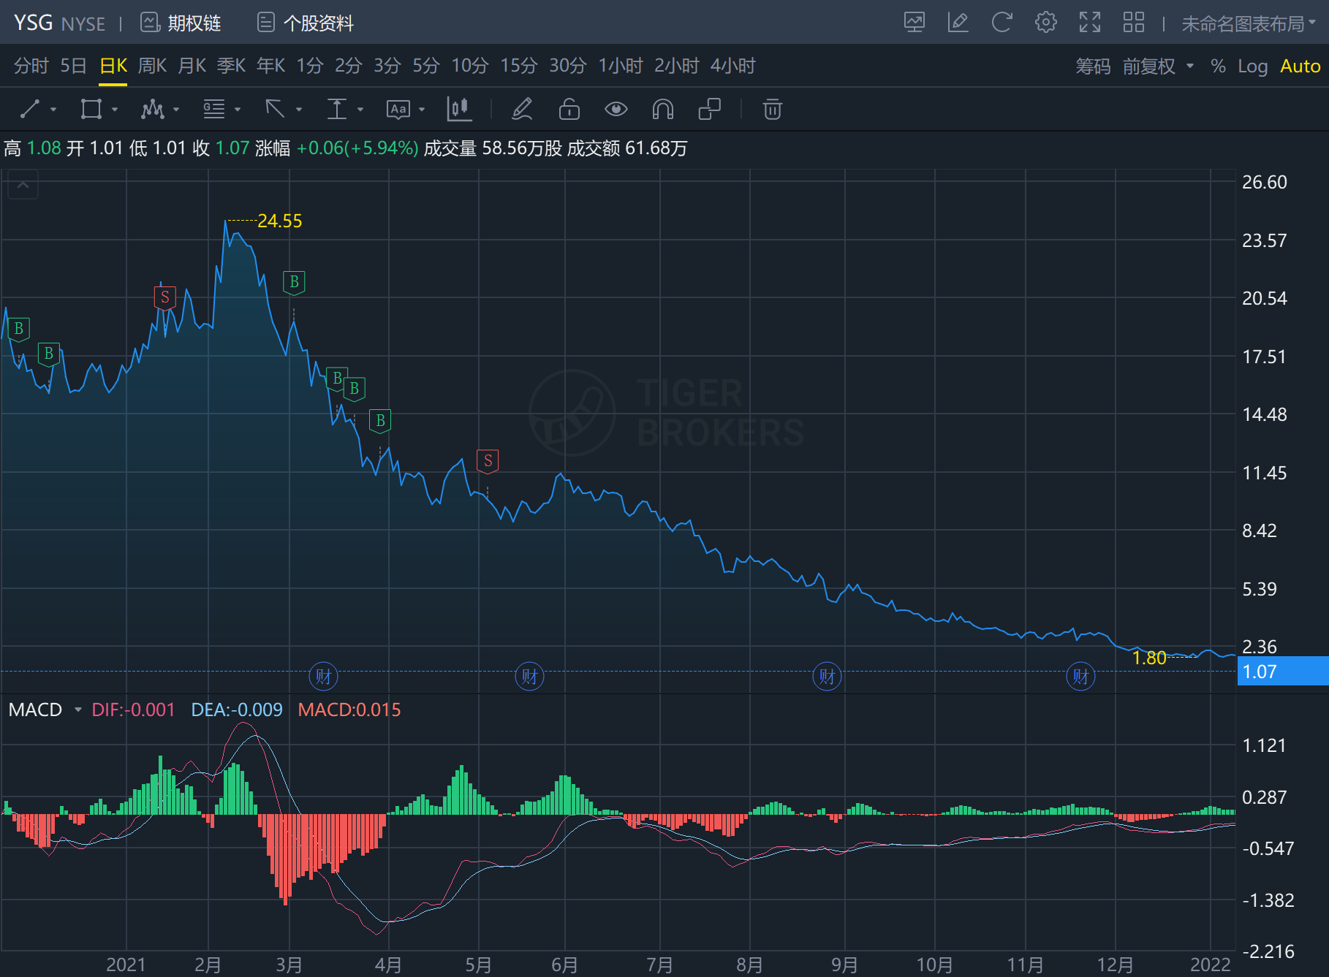The image size is (1329, 977).
Task: Click the refresh chart icon
Action: (x=1001, y=23)
